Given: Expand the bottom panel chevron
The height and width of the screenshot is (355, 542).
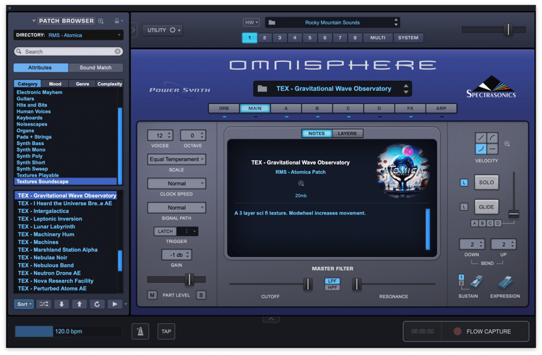Looking at the screenshot, I should click(x=271, y=319).
